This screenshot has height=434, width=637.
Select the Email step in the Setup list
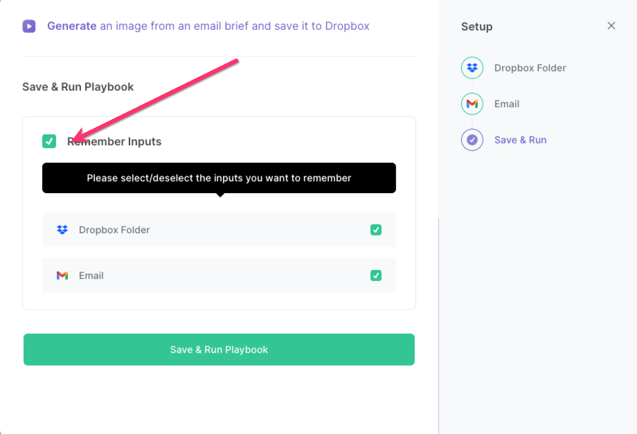pos(506,104)
